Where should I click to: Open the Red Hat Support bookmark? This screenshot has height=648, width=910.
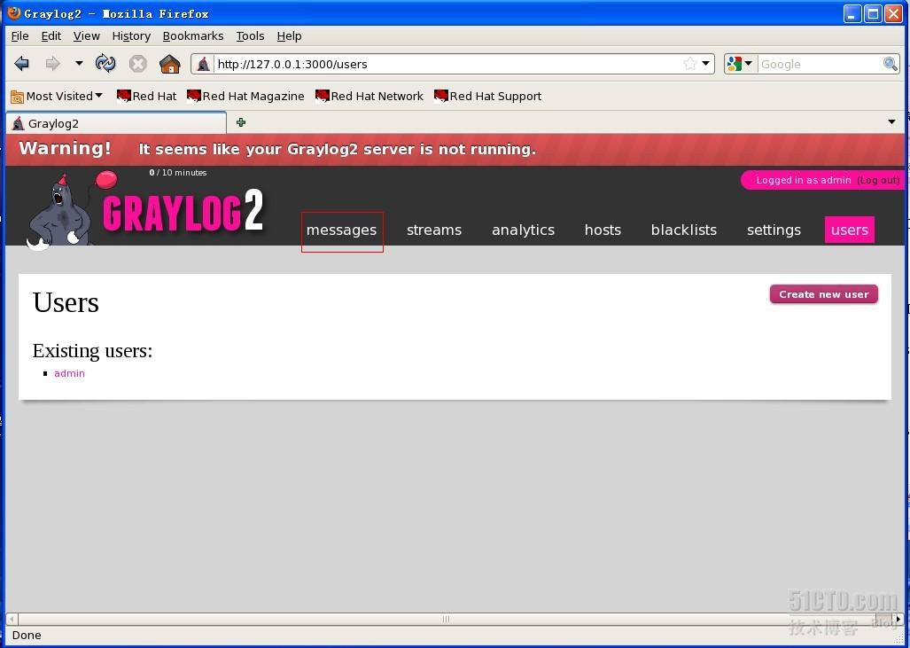coord(488,97)
